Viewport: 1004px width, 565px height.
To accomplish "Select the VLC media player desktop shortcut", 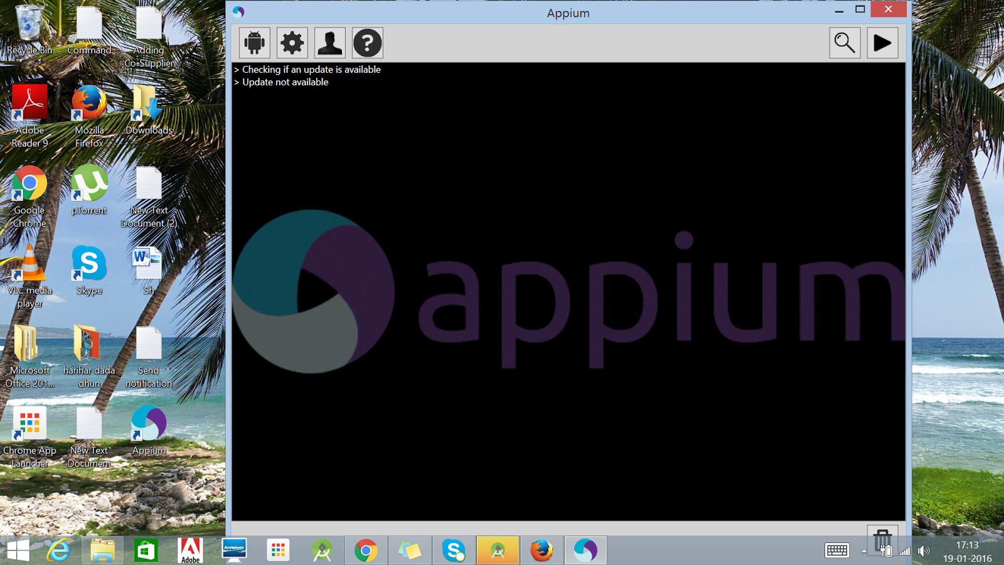I will pos(29,276).
